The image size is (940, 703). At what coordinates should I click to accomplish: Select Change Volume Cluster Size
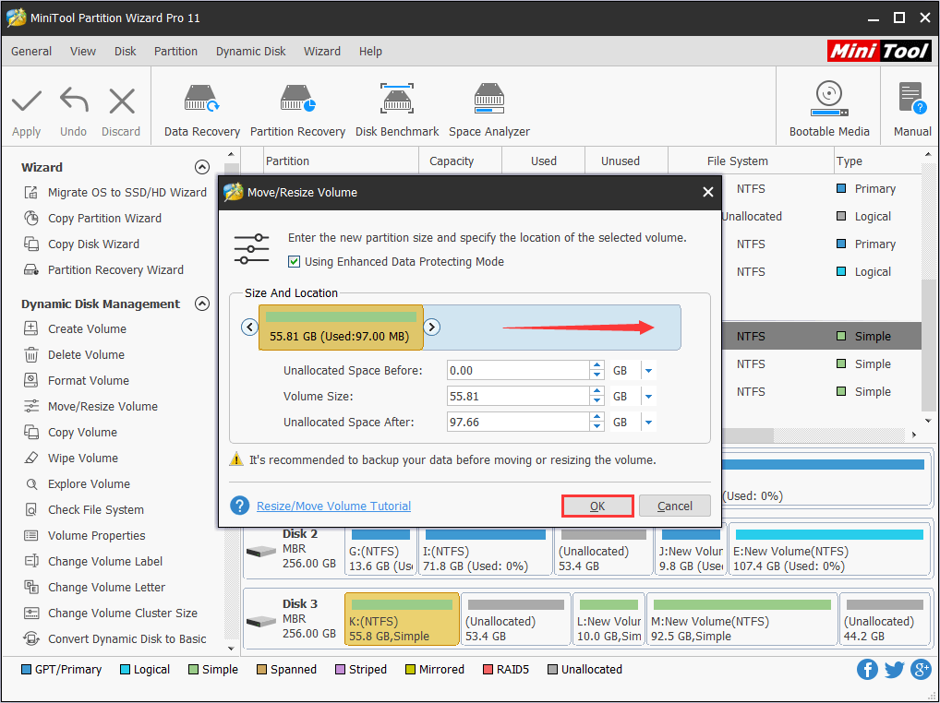[110, 613]
